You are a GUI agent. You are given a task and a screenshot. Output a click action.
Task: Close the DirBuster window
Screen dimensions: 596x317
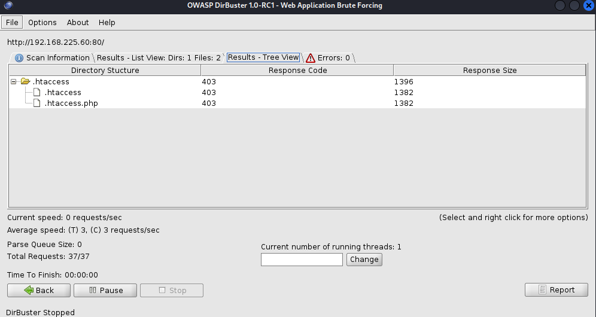point(588,5)
